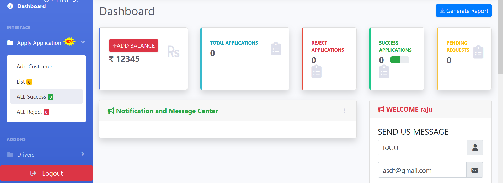Screen dimensions: 503x183
Task: Click the megaphone icon beside Notification heading
Action: (x=111, y=111)
